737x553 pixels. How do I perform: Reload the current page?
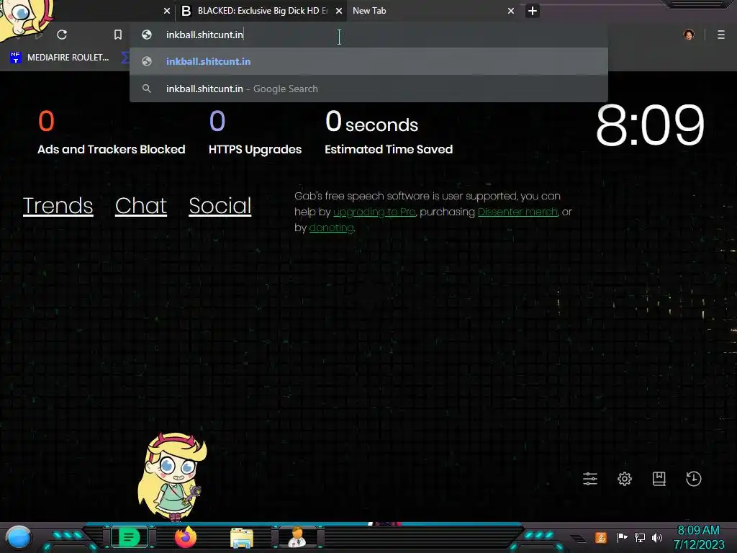[62, 35]
